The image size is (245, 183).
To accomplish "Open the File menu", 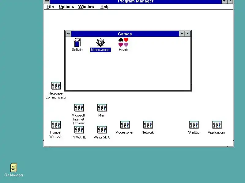I will tap(50, 6).
